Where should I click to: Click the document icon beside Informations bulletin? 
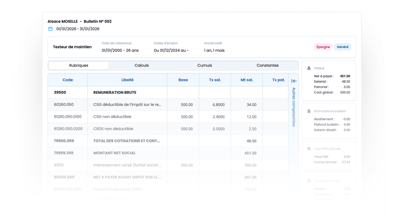coord(309,111)
